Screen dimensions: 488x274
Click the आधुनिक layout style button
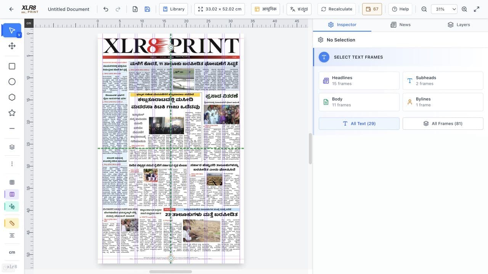click(266, 9)
